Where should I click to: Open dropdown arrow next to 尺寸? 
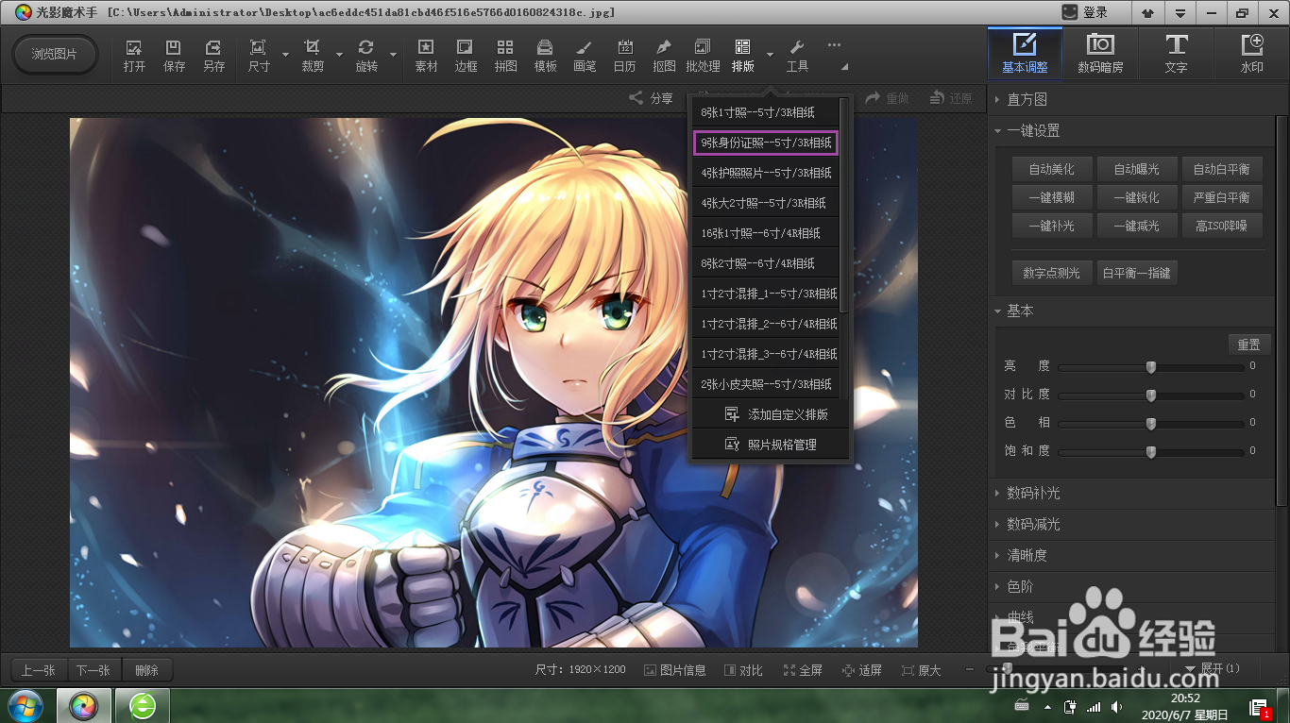[285, 55]
